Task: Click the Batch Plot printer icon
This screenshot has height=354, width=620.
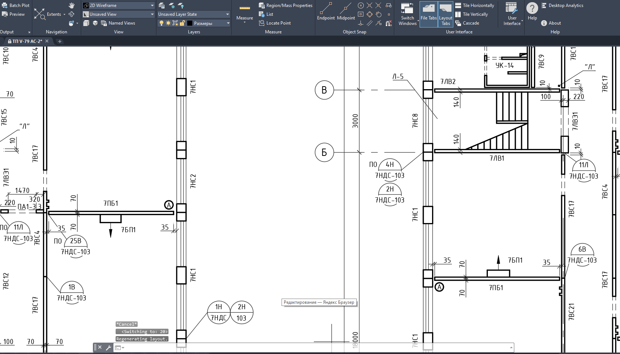Action: click(x=5, y=6)
